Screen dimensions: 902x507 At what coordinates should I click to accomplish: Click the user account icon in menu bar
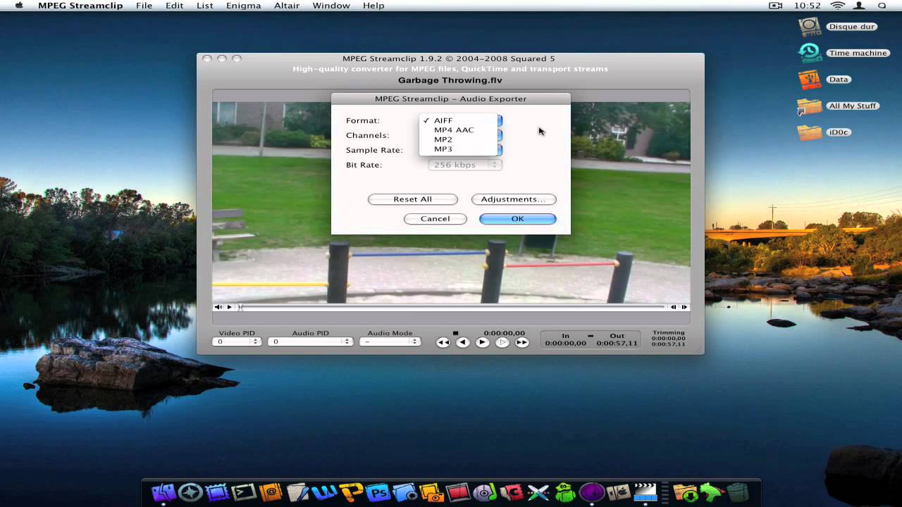(x=860, y=6)
